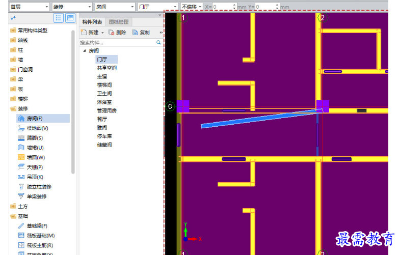Select the 淋浴室 room component

(x=104, y=102)
